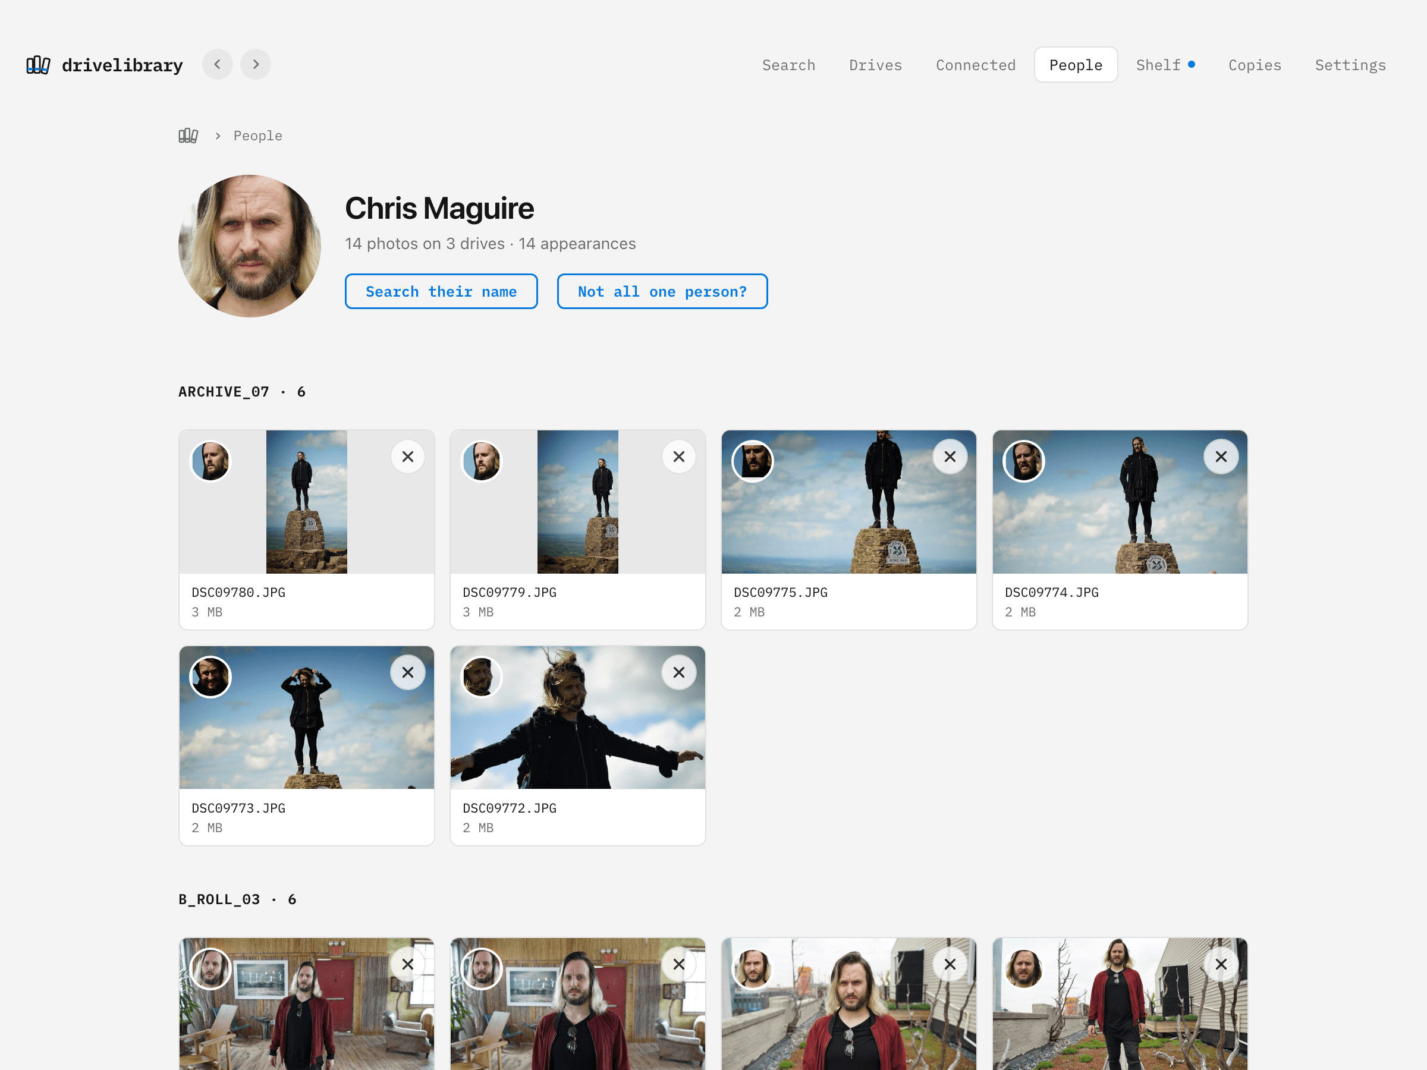The image size is (1427, 1070).
Task: Open the DSC09774.JPG photo thumbnail
Action: coord(1119,502)
